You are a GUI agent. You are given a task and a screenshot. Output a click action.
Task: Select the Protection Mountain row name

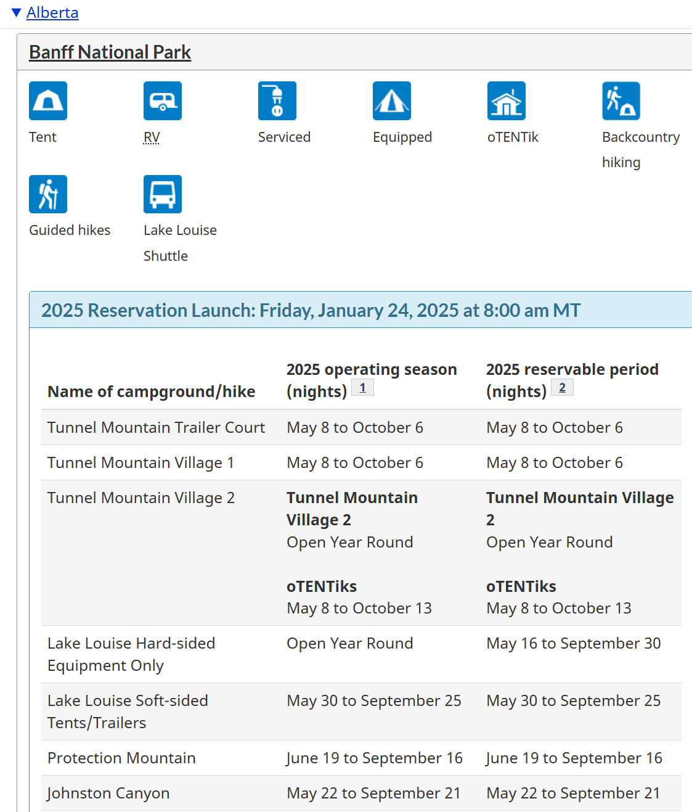121,758
